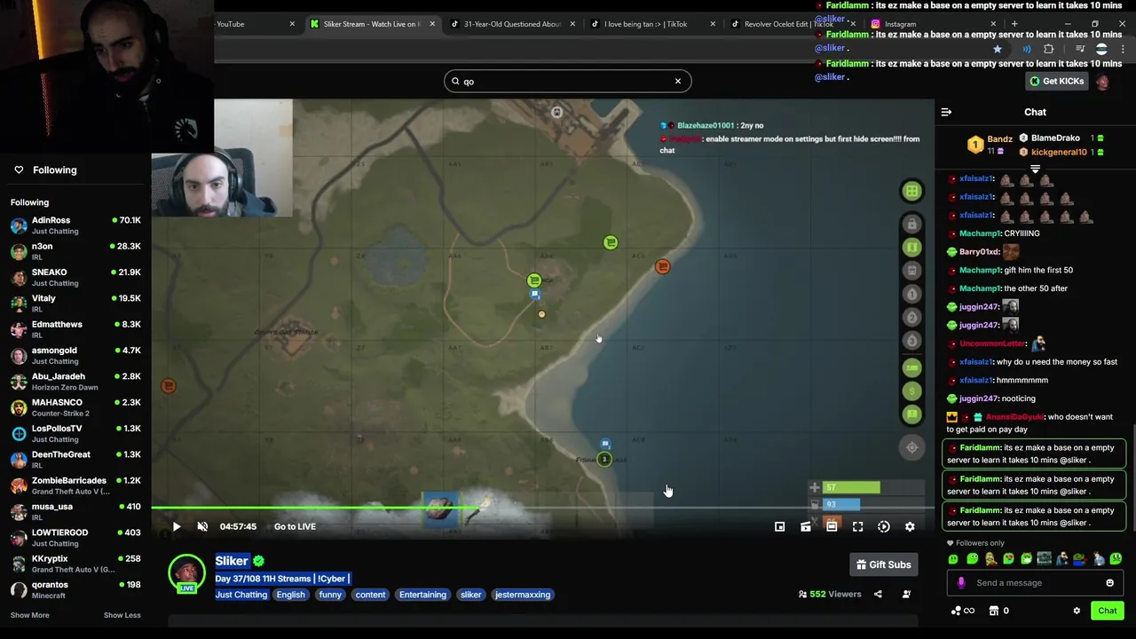Seek on the video progress bar
Screen dimensions: 1136x639
click(542, 508)
